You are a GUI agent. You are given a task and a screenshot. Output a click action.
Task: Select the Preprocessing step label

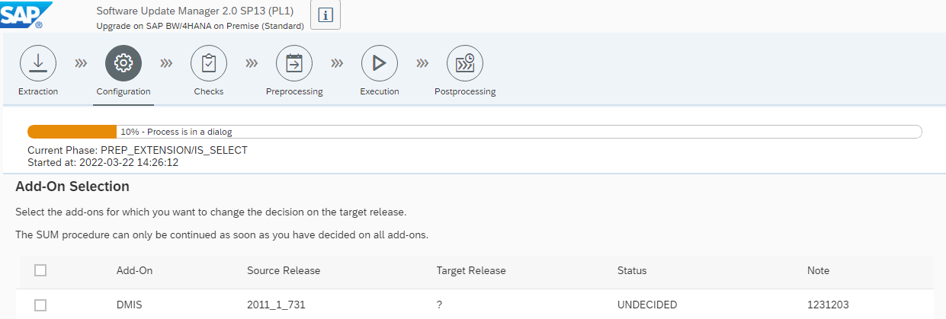[x=294, y=91]
